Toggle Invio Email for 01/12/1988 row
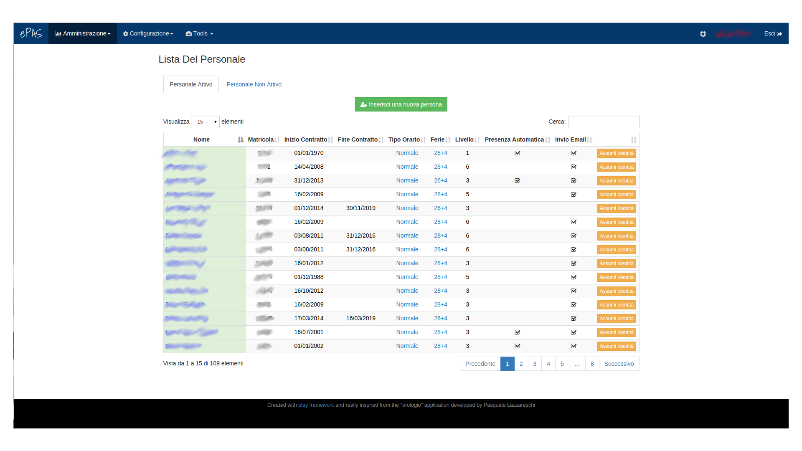The image size is (802, 451). coord(574,277)
